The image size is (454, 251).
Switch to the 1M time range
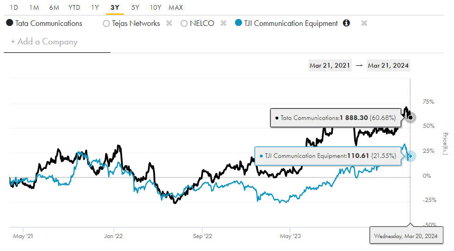(x=34, y=7)
